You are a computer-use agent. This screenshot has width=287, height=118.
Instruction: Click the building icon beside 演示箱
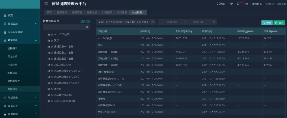coord(52,89)
